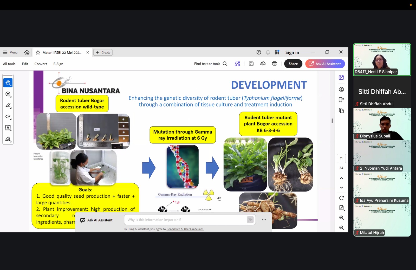Open more options ellipsis in AI bar
The image size is (416, 270).
pos(264,220)
